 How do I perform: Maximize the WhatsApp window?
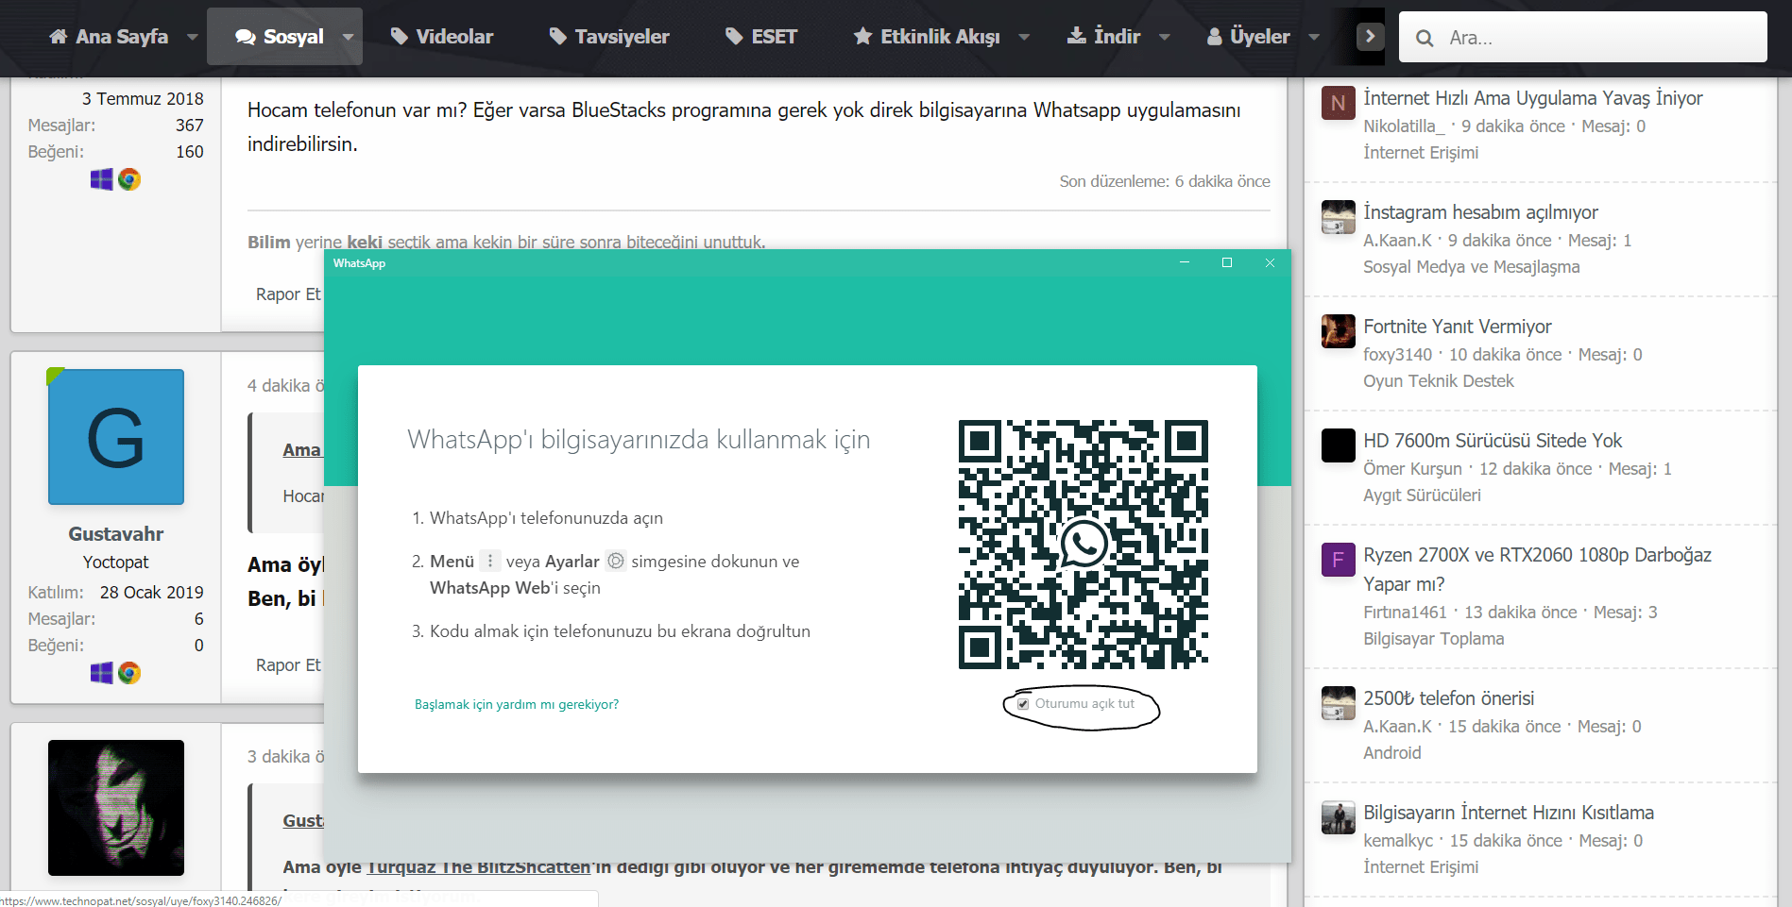(1227, 262)
